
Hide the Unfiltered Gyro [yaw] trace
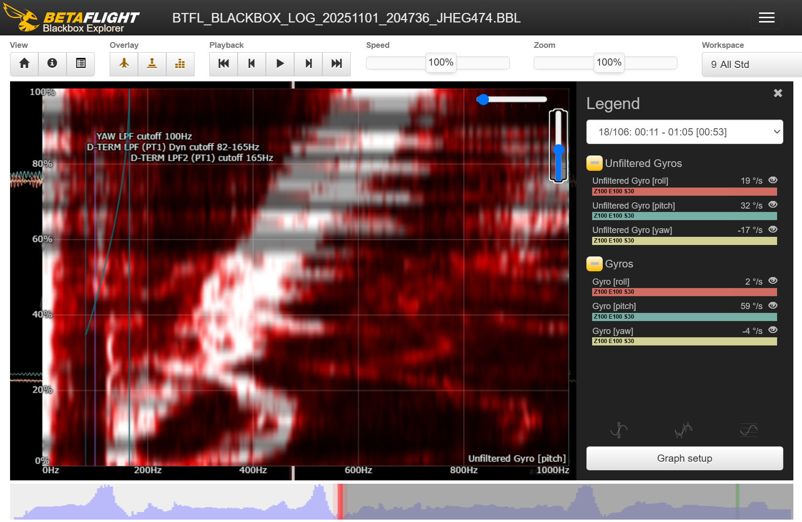click(772, 230)
